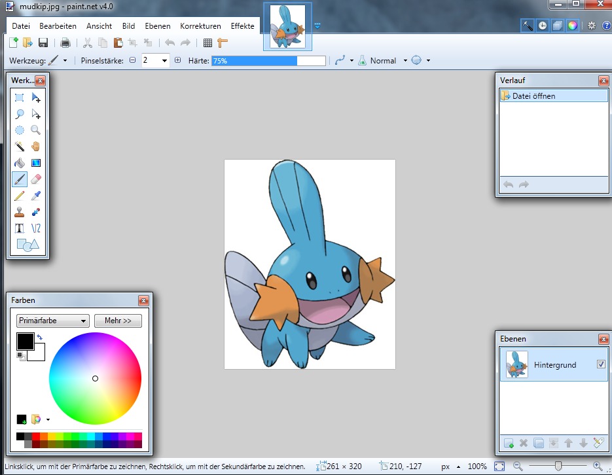The height and width of the screenshot is (475, 612).
Task: Open the Effekte menu
Action: coord(242,26)
